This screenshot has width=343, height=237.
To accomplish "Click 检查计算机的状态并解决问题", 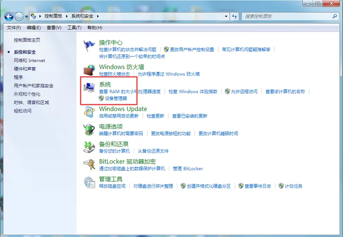I will 127,50.
